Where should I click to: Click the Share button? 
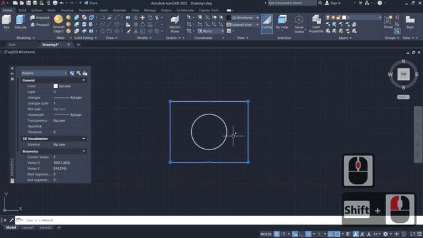91,3
